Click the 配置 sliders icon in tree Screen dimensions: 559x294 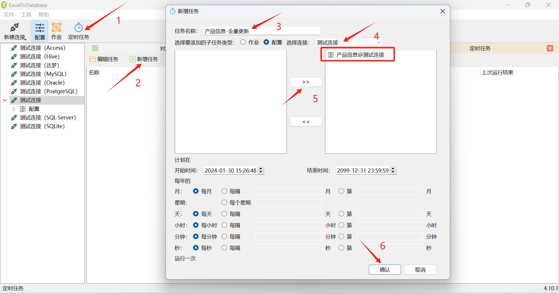coord(23,109)
